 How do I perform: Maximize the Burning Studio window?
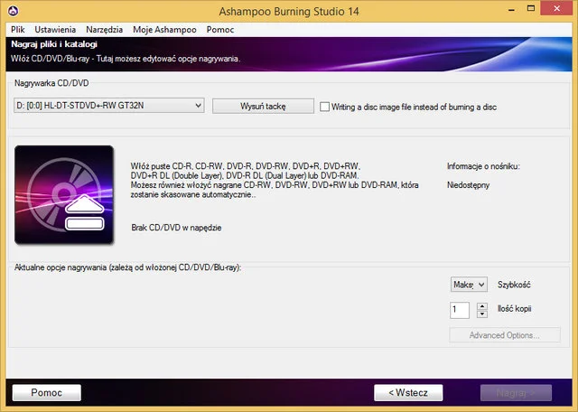click(522, 10)
